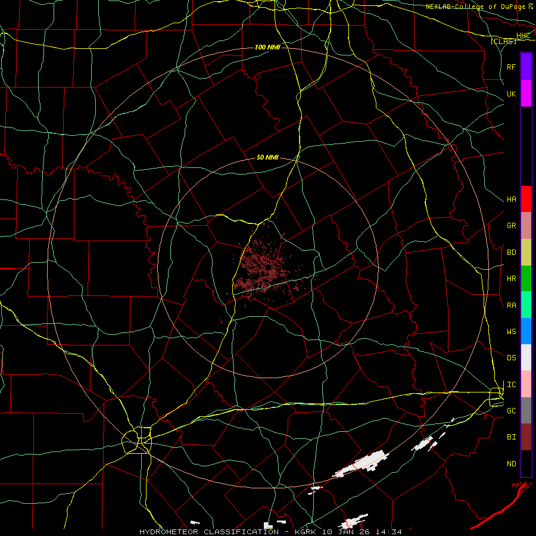The width and height of the screenshot is (536, 536).
Task: Click the HA red legend swatch
Action: (526, 199)
